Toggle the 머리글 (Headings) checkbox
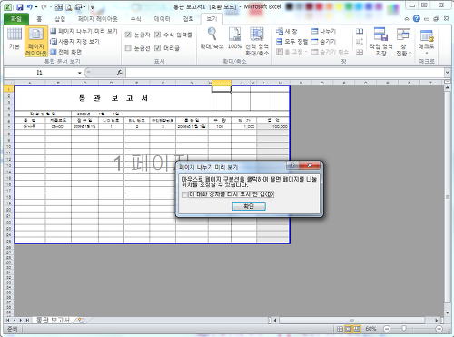 (x=157, y=48)
